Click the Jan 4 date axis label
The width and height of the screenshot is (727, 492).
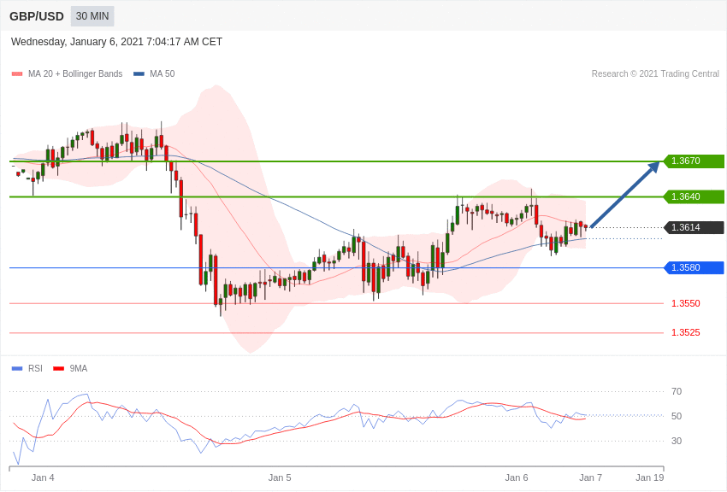[x=43, y=477]
